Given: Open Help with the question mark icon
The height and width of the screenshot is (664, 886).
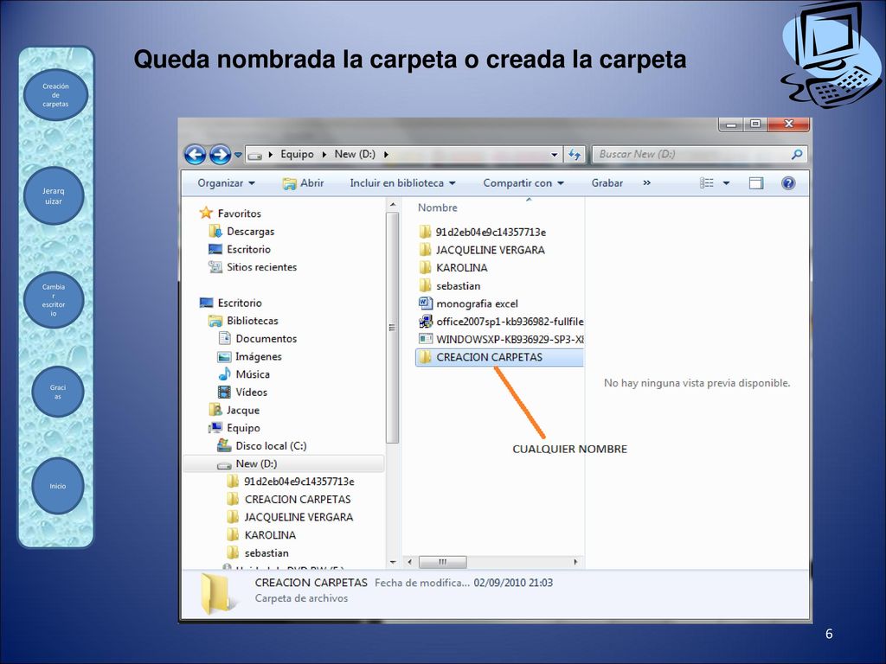Looking at the screenshot, I should click(788, 183).
